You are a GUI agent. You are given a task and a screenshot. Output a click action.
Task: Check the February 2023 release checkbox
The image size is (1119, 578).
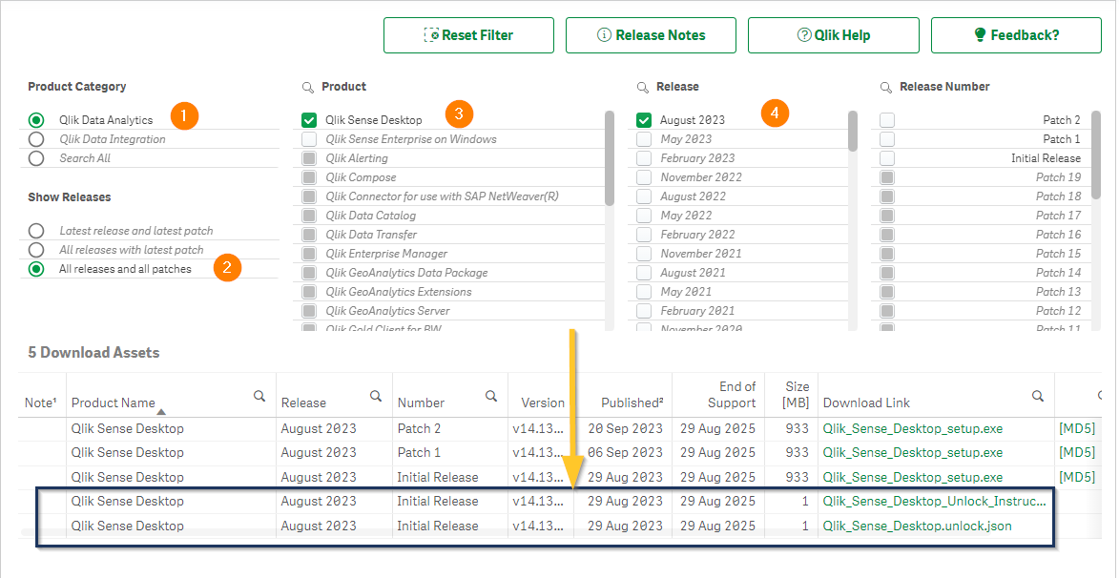[644, 158]
